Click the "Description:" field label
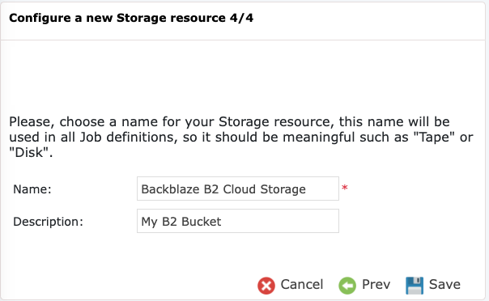489x301 pixels. pos(48,222)
